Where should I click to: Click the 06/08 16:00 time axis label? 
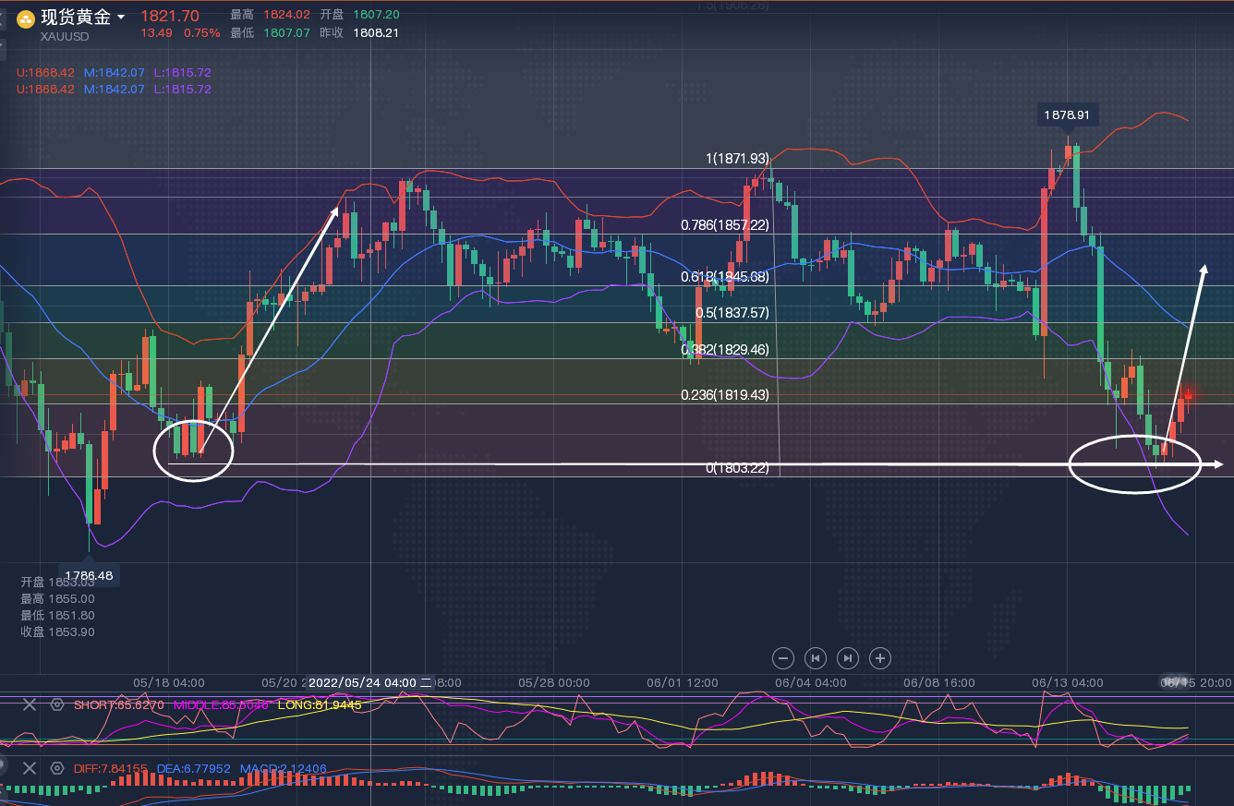click(939, 682)
